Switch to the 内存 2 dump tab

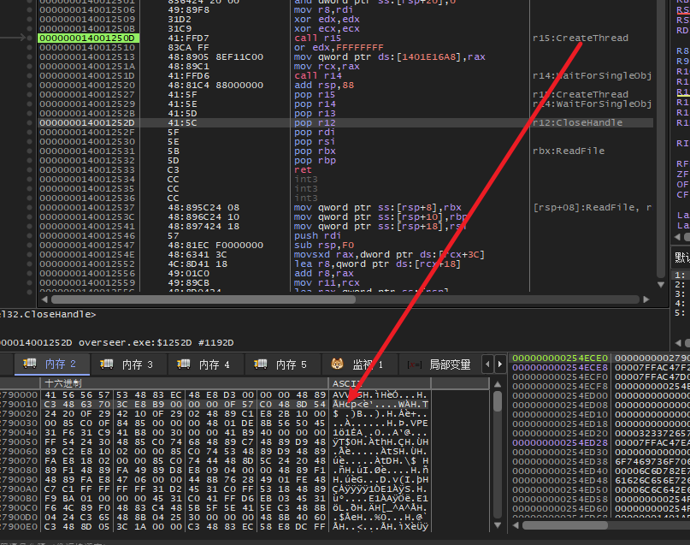52,364
